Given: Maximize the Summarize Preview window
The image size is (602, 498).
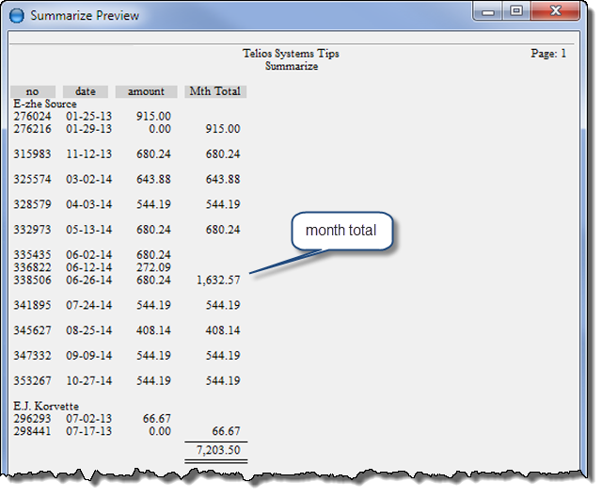Looking at the screenshot, I should click(516, 12).
